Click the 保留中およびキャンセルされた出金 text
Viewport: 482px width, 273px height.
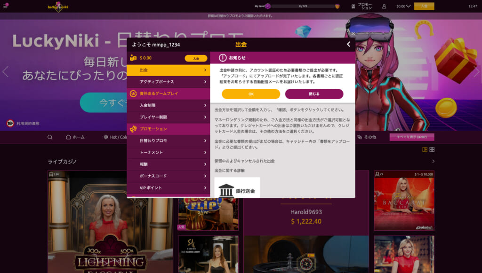click(x=244, y=161)
